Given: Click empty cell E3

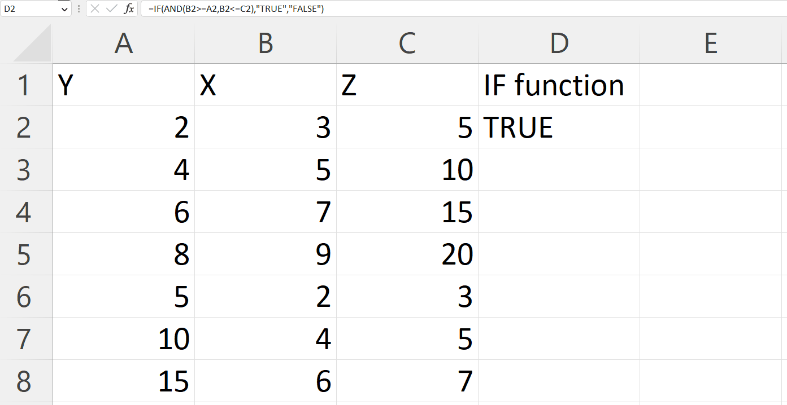Looking at the screenshot, I should tap(711, 170).
